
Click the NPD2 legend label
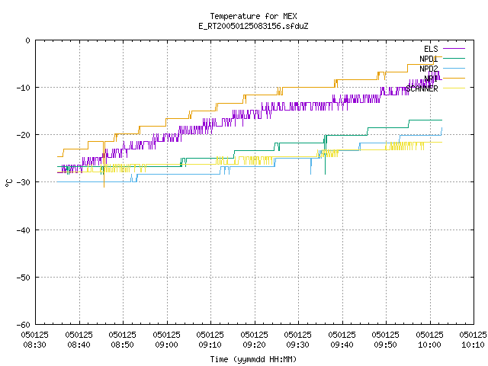coord(429,69)
